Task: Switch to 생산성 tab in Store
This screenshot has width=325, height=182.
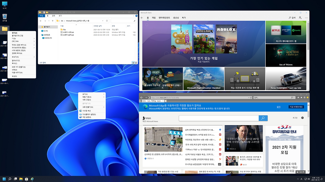Action: coord(176,18)
